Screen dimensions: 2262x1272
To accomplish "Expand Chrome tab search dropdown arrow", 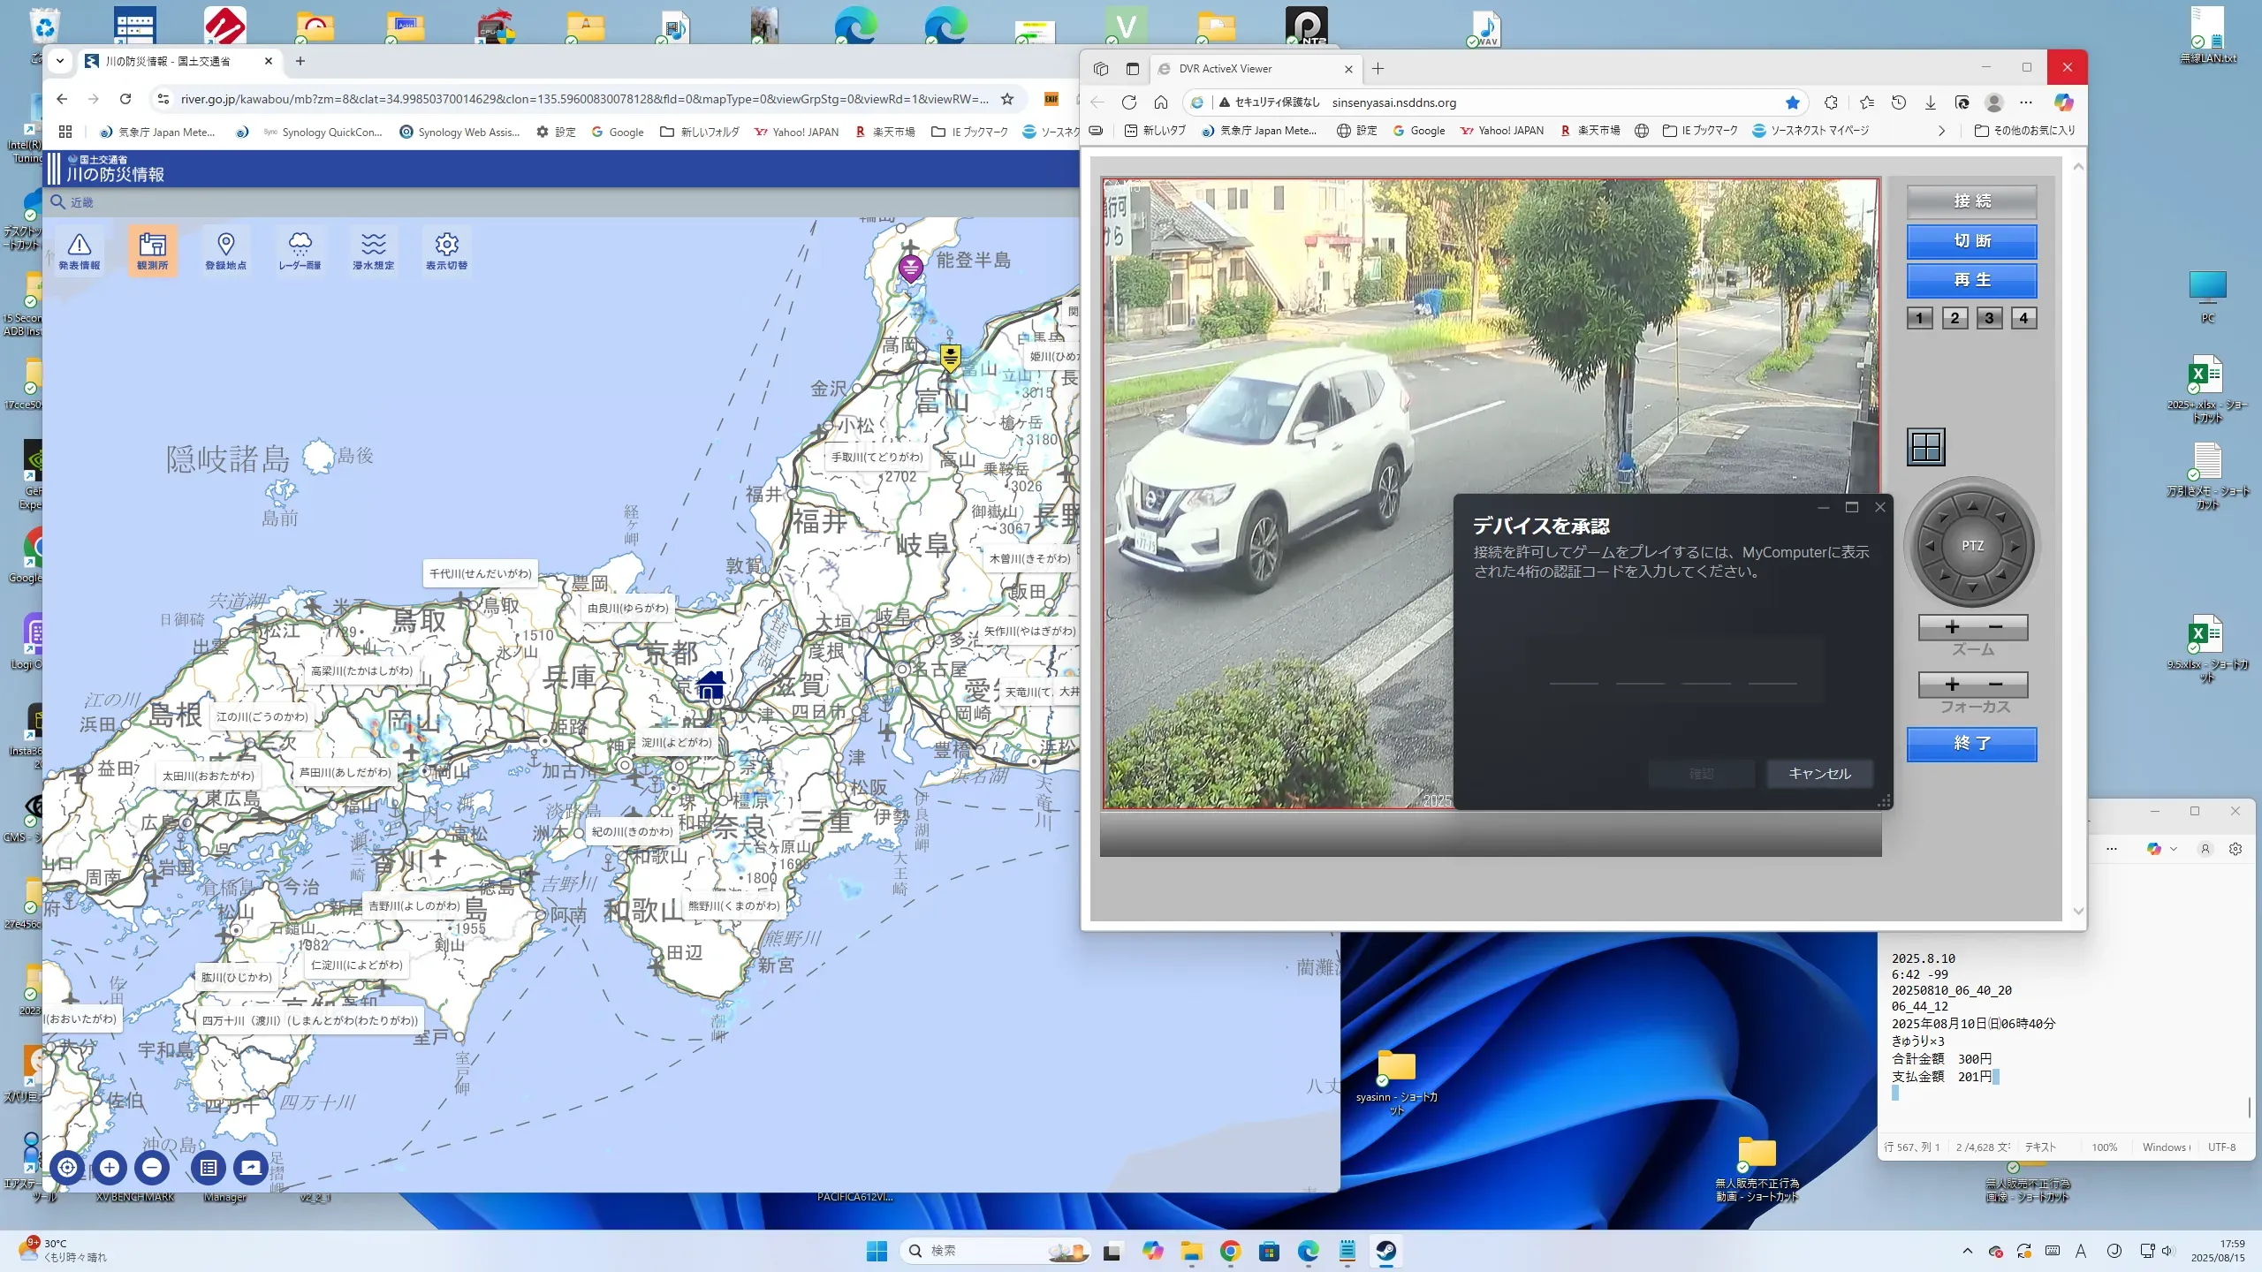I will click(59, 61).
